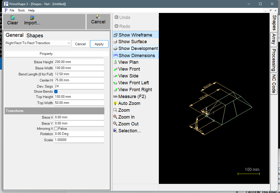Click the Base Height value field
Image resolution: width=280 pixels, height=193 pixels.
pyautogui.click(x=79, y=62)
